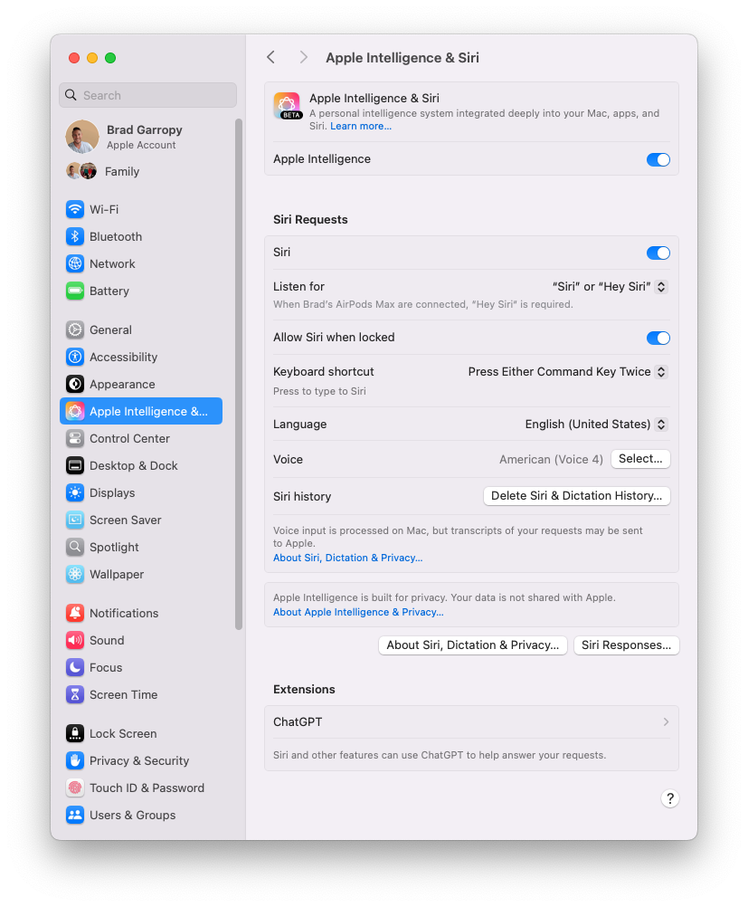
Task: Select Brad Garropy account name
Action: coord(145,130)
